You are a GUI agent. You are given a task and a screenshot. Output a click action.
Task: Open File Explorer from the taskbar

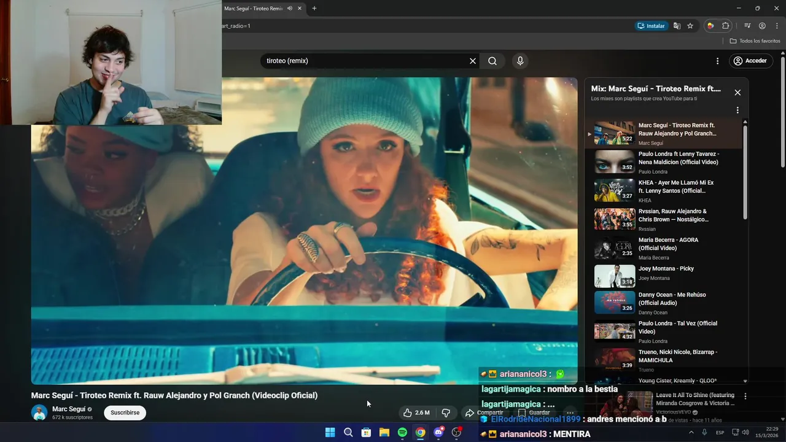tap(384, 432)
